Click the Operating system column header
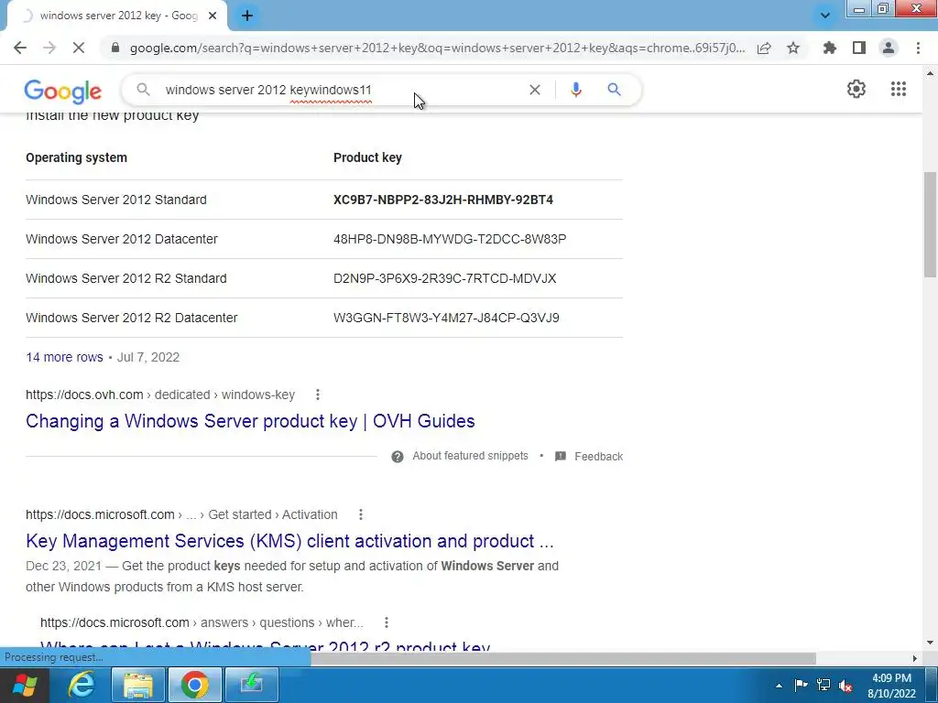 pyautogui.click(x=77, y=157)
